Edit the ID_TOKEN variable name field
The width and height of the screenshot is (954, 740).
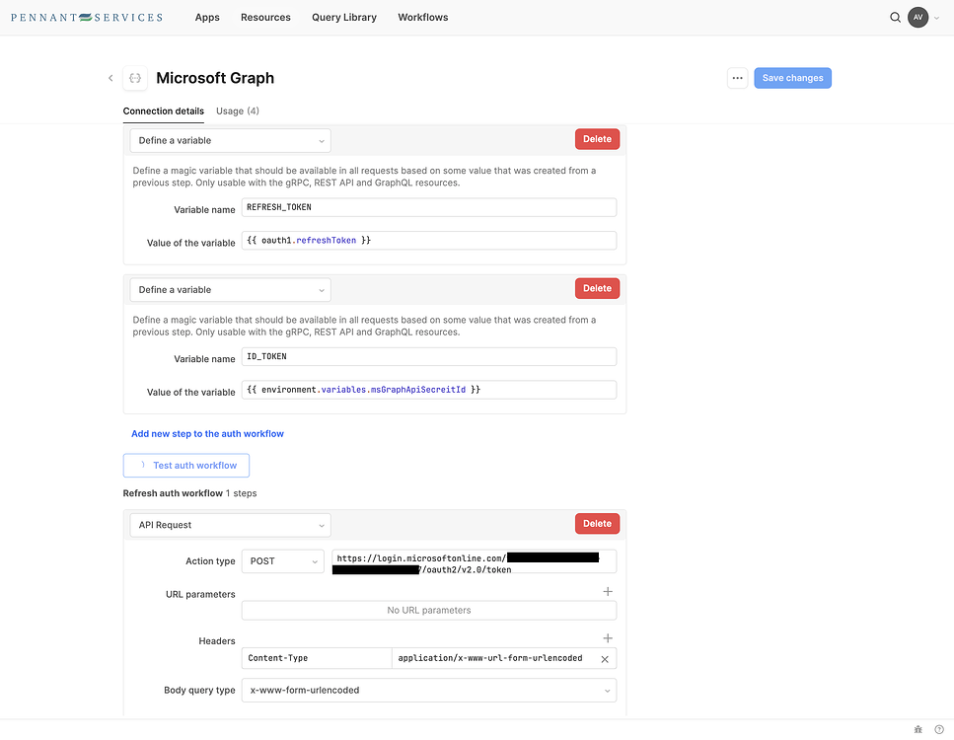pos(429,356)
